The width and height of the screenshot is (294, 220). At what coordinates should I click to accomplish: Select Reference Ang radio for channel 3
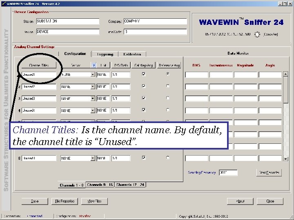tap(168, 98)
